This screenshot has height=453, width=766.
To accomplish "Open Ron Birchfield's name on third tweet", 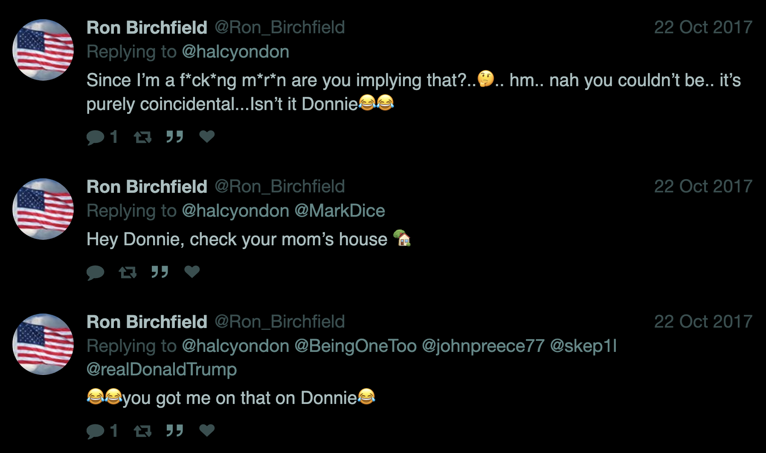I will pos(147,322).
